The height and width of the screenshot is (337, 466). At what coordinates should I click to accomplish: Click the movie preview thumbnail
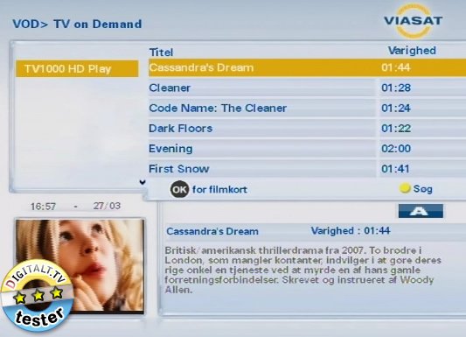click(80, 266)
